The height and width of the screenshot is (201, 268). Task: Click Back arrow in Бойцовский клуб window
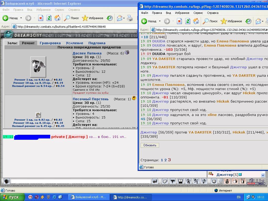tap(5, 18)
